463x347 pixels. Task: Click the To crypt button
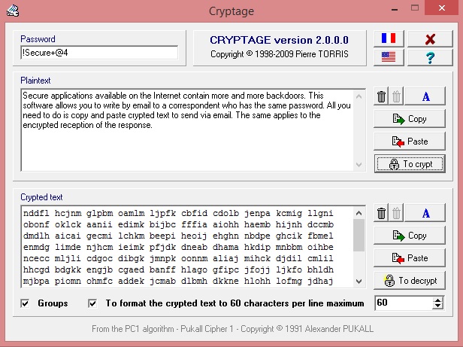coord(409,163)
